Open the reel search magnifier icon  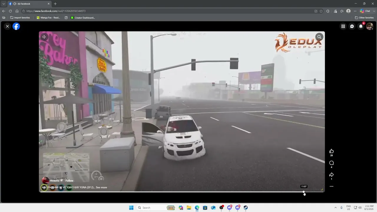pyautogui.click(x=319, y=37)
